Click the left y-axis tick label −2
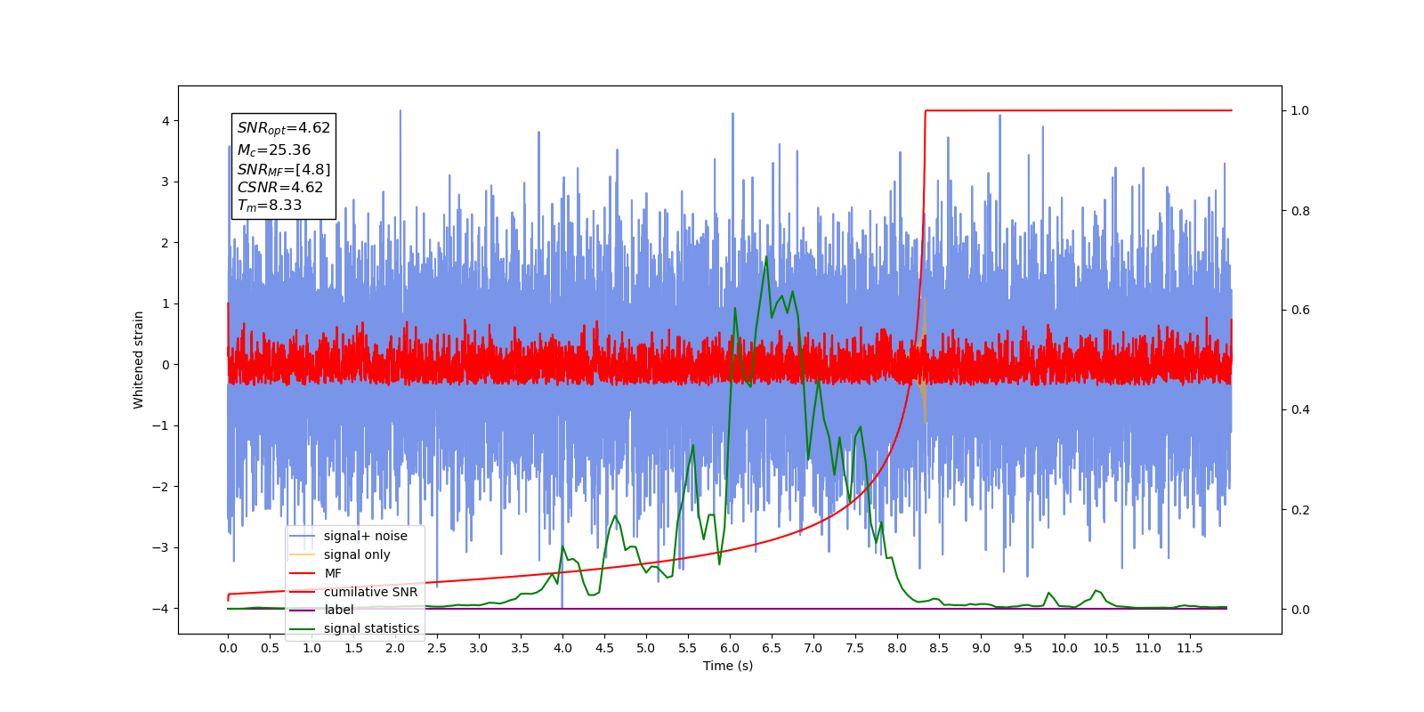 click(161, 487)
